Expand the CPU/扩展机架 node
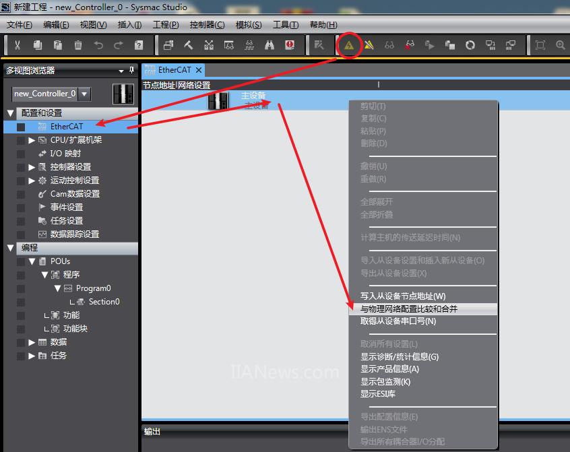This screenshot has width=570, height=452. pyautogui.click(x=32, y=140)
